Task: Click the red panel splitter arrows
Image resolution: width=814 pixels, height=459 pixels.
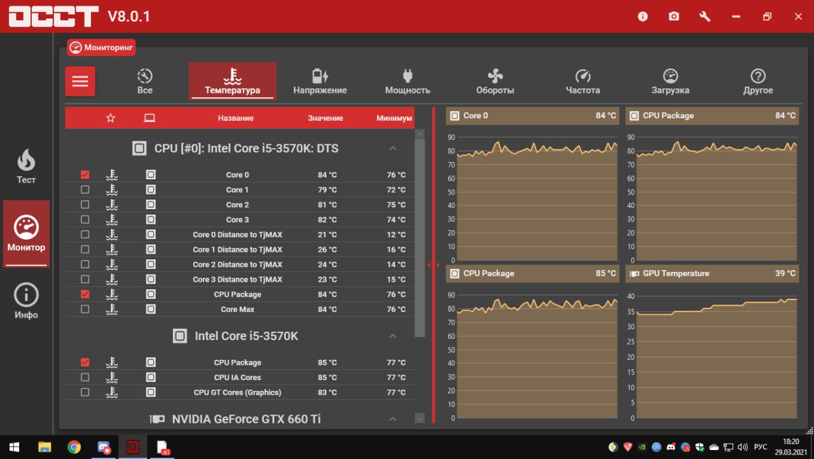Action: (434, 265)
